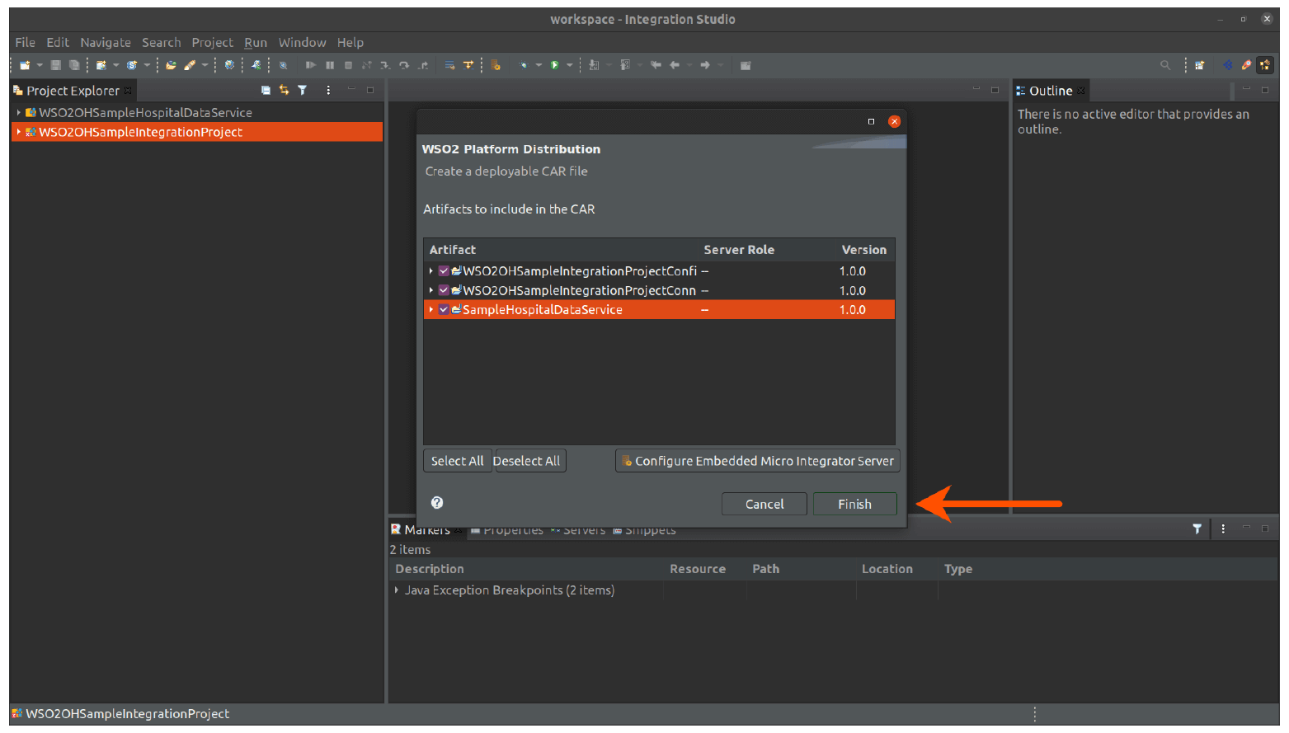The image size is (1289, 733).
Task: Open the Edit menu
Action: 58,42
